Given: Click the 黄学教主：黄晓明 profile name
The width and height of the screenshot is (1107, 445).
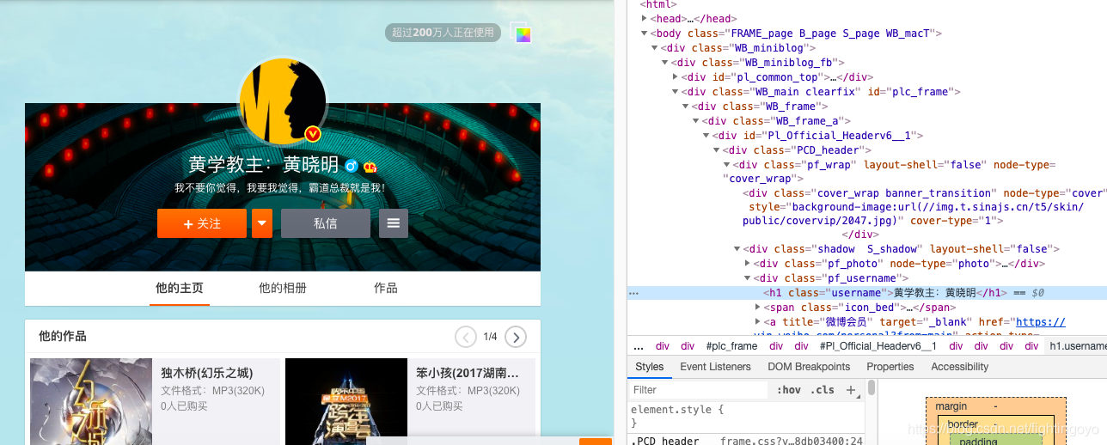Looking at the screenshot, I should point(264,165).
